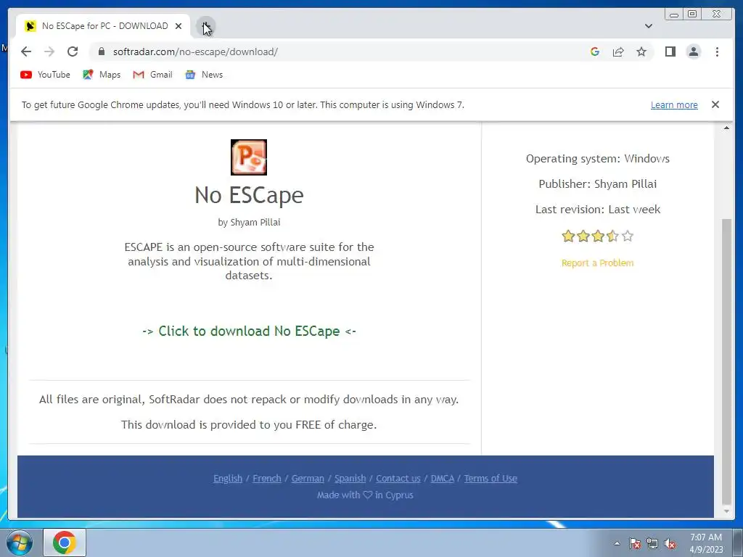Click the Operating system: Windows text

[x=598, y=159]
